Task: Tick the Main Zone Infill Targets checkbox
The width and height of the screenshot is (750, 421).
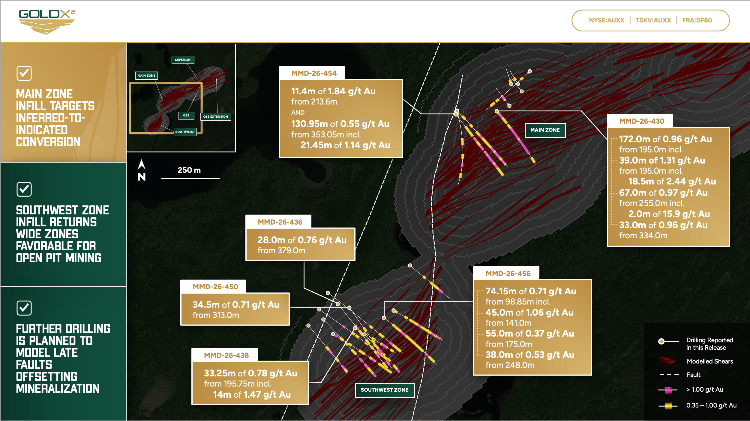Action: pyautogui.click(x=24, y=73)
